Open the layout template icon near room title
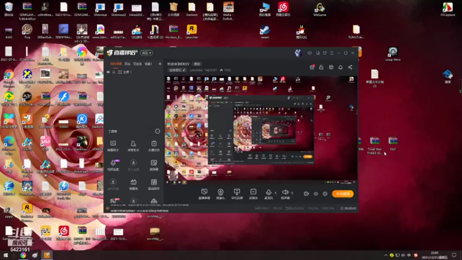This screenshot has height=260, width=462. point(331,67)
